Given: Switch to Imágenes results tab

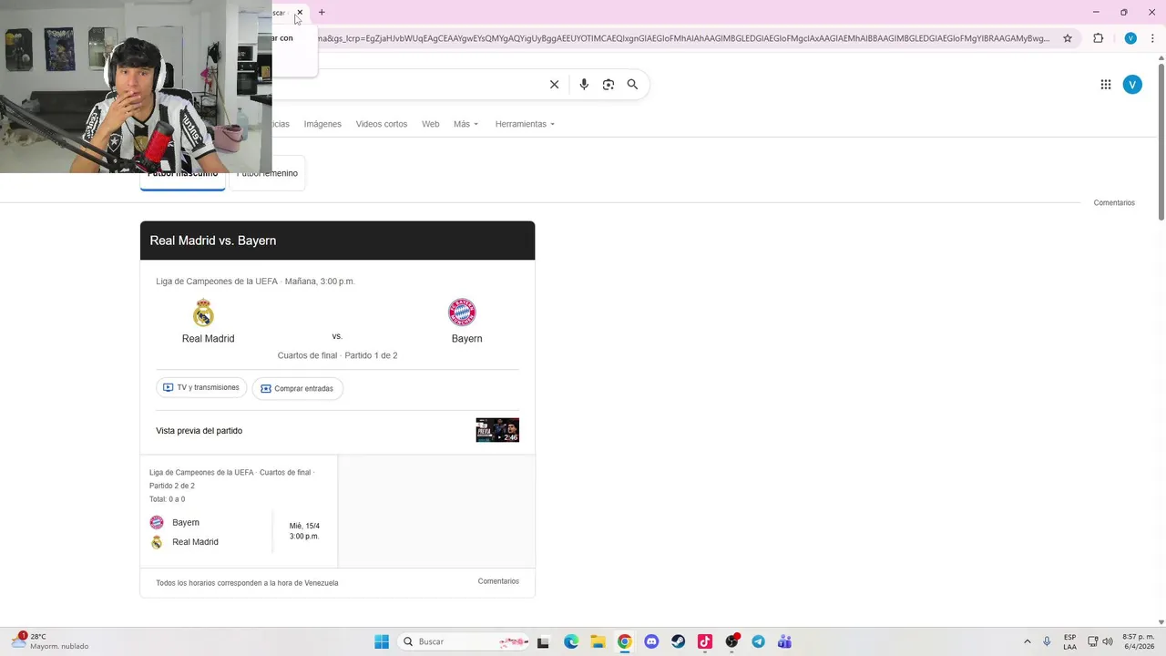Looking at the screenshot, I should pyautogui.click(x=322, y=124).
